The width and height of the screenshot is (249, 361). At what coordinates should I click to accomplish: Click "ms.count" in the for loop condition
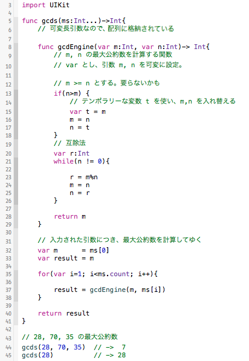point(114,274)
